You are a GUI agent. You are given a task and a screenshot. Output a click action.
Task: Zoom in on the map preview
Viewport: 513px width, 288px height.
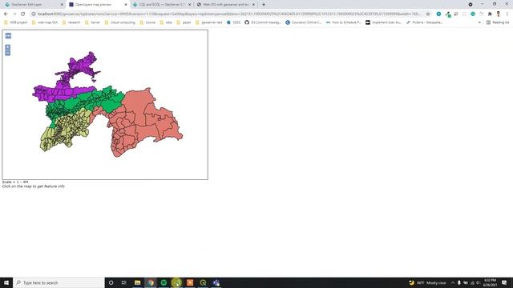pos(7,47)
